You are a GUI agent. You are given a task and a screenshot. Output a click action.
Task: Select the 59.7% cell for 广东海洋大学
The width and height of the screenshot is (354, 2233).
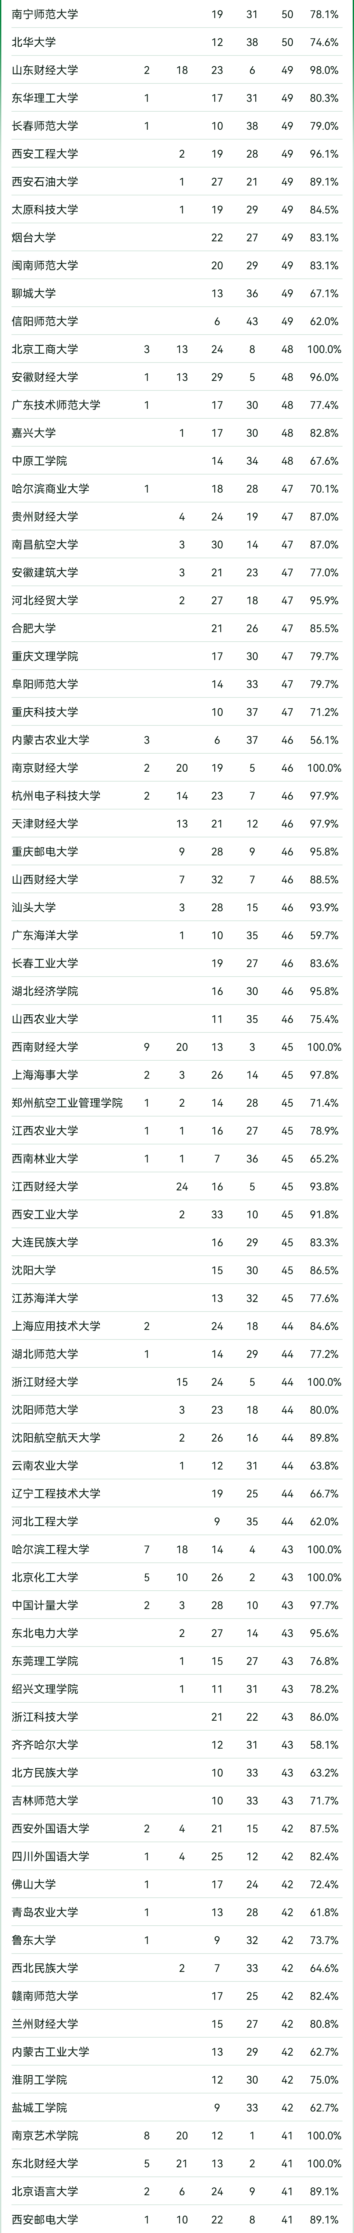click(x=324, y=935)
